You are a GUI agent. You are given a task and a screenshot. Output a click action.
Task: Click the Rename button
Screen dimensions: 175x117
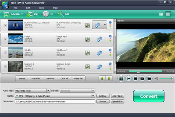coord(36,79)
